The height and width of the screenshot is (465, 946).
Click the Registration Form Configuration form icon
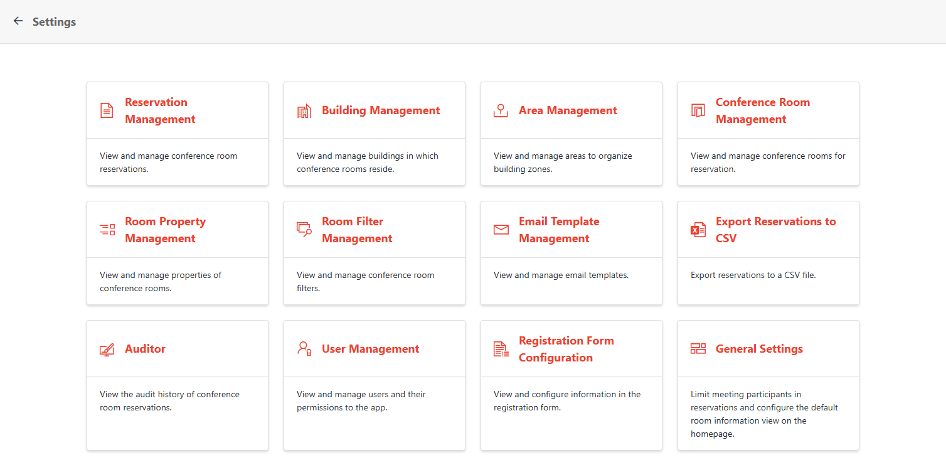501,348
